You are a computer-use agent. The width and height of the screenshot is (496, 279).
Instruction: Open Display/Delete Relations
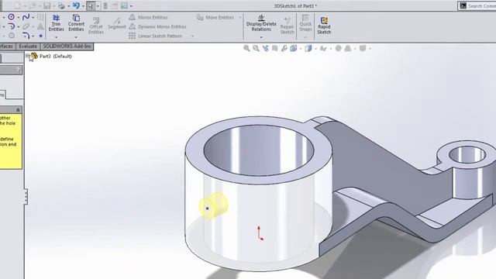[x=261, y=23]
